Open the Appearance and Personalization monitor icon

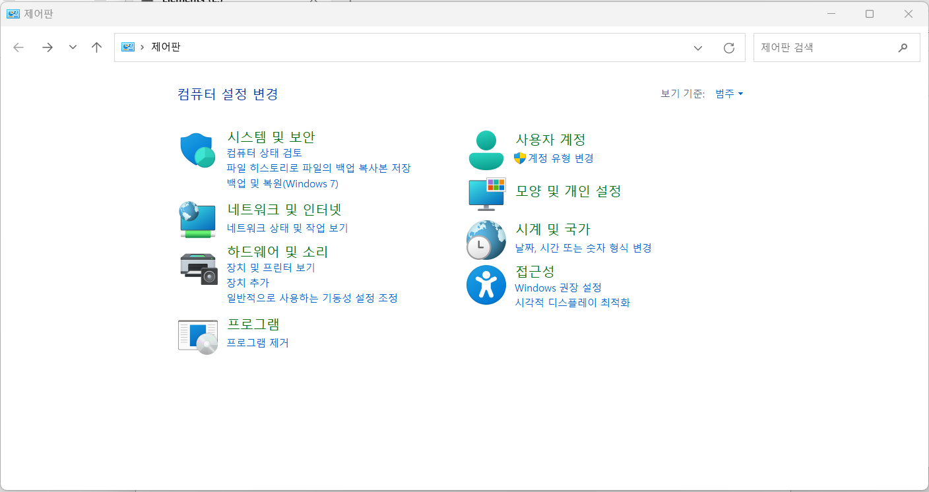point(487,194)
